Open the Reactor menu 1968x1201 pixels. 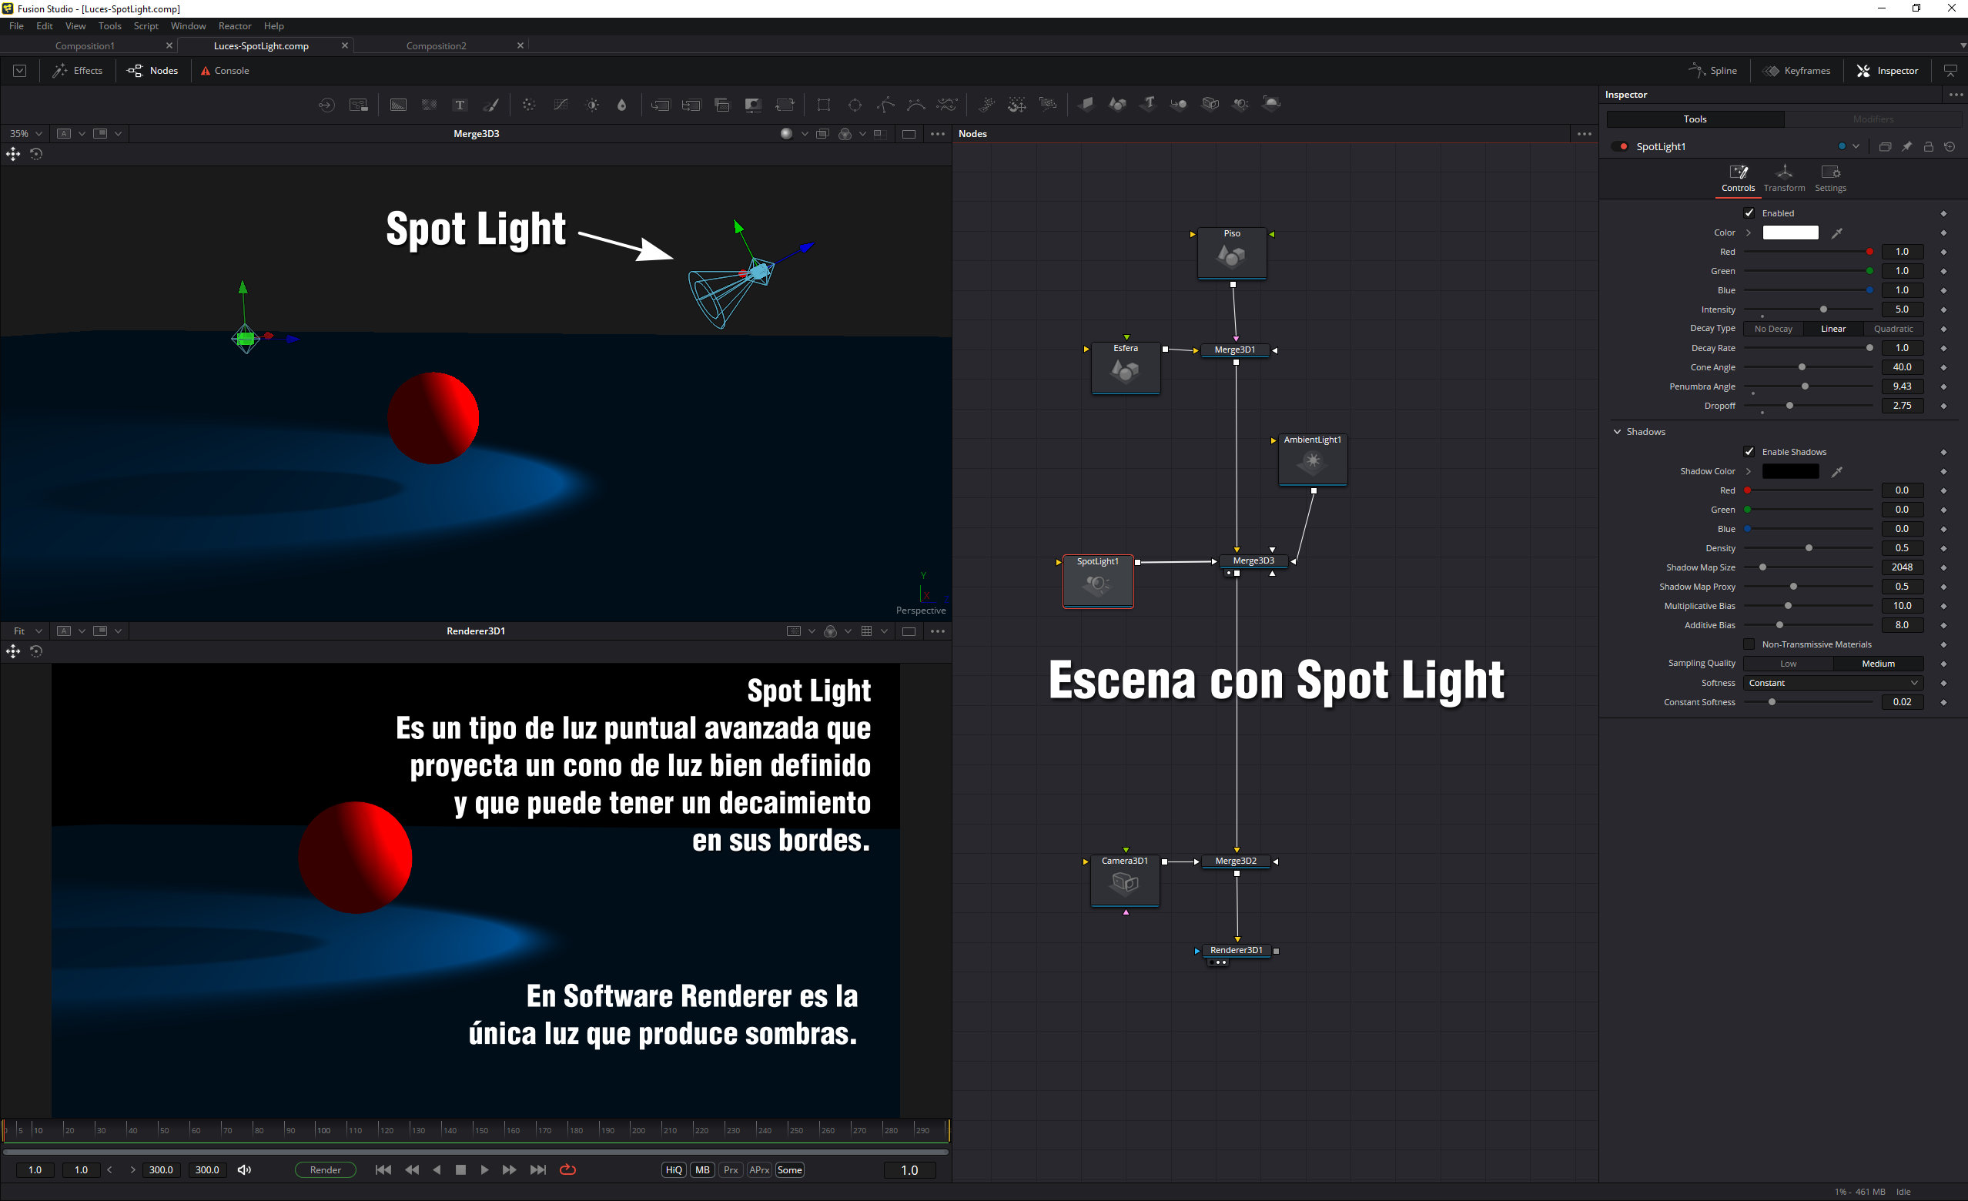(x=235, y=25)
